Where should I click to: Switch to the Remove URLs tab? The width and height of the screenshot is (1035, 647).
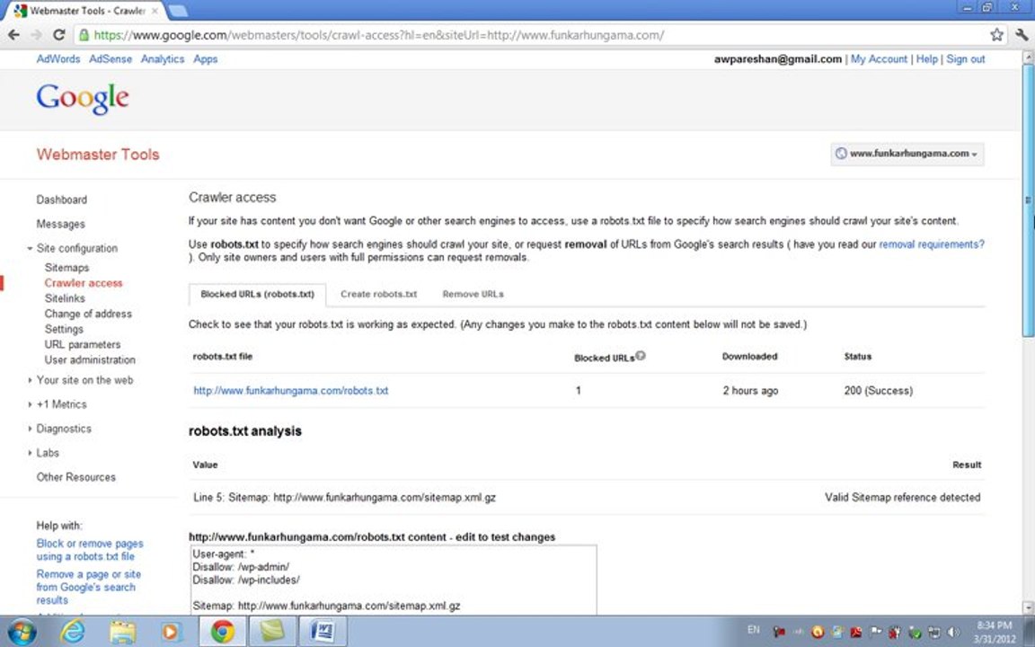click(x=473, y=295)
